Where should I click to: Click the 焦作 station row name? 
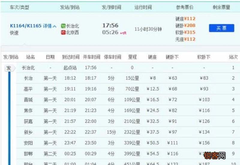28,110
